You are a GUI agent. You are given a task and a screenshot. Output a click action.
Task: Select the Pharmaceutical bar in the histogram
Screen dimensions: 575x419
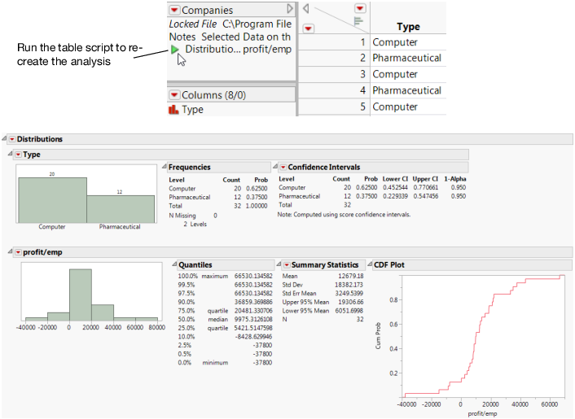(x=121, y=209)
